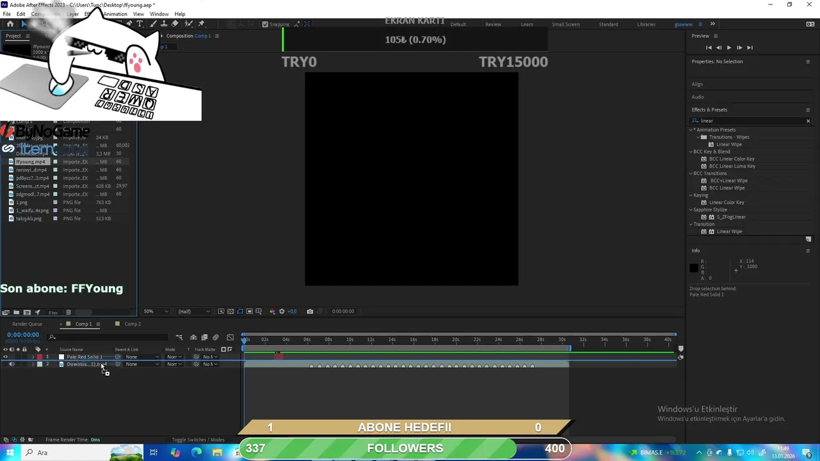The image size is (820, 461).
Task: Reset exposure in viewer
Action: 281,311
